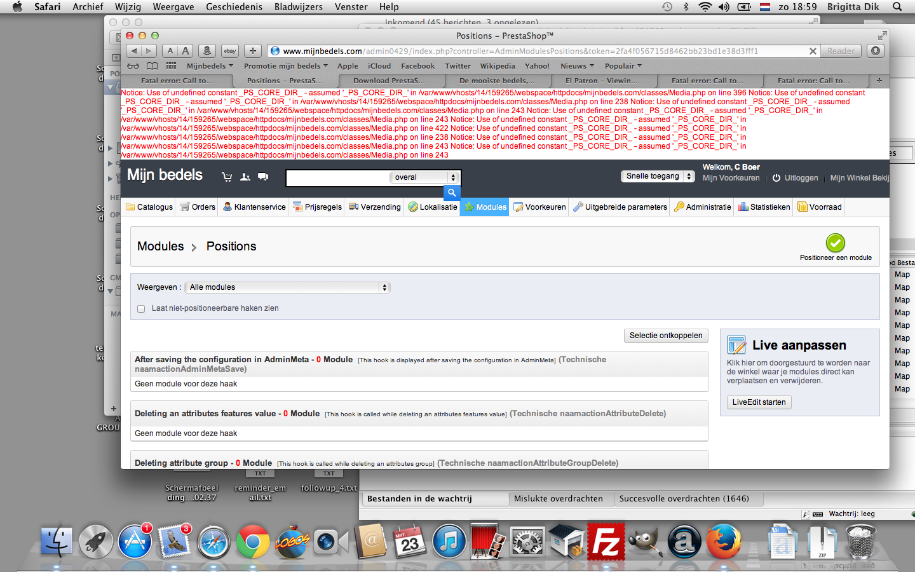The height and width of the screenshot is (572, 915).
Task: Expand the Mijnbedels bookmarks folder
Action: (210, 66)
